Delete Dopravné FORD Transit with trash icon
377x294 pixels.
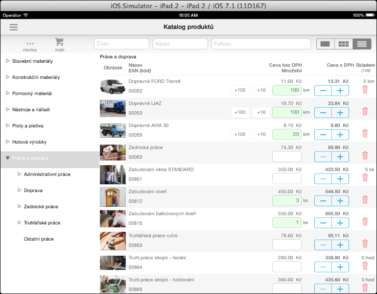[365, 90]
